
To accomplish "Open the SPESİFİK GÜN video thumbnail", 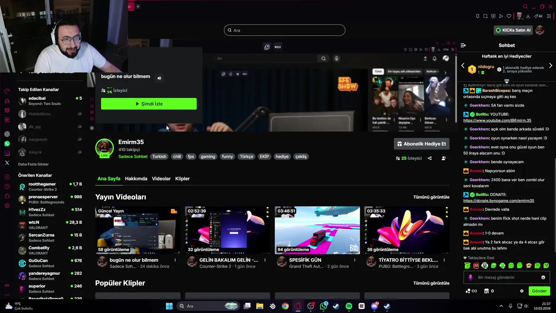I will pyautogui.click(x=317, y=230).
